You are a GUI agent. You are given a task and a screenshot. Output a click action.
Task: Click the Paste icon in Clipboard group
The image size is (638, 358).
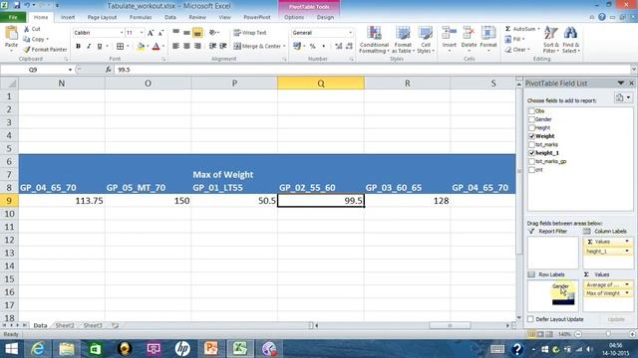tap(11, 33)
